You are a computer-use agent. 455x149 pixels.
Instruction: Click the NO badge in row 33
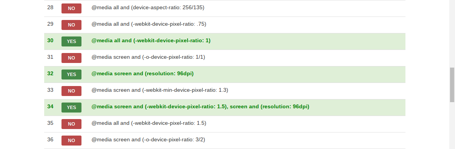[x=71, y=91]
